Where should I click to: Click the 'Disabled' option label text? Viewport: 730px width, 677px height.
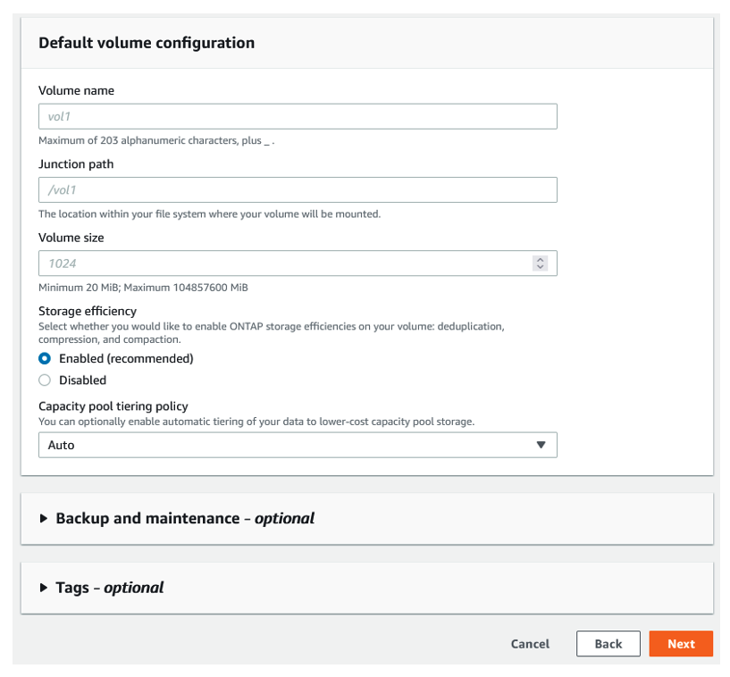pos(82,380)
